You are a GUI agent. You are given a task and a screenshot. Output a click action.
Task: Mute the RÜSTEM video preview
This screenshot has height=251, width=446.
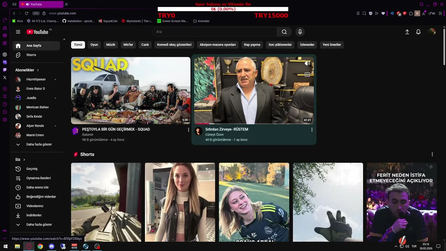[307, 63]
